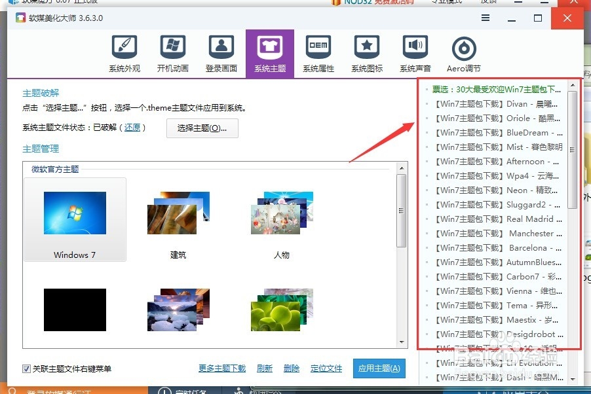The width and height of the screenshot is (591, 394).
Task: Click the Aero调节 icon
Action: click(463, 52)
